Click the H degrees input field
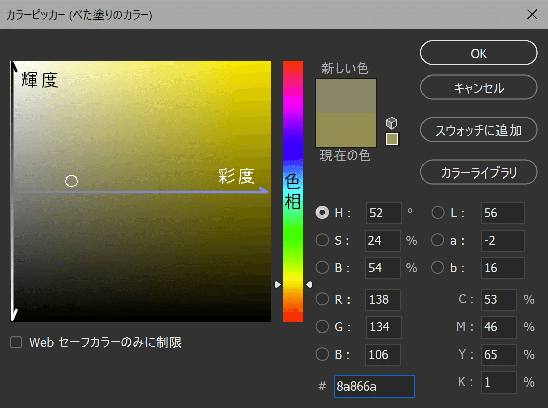 coord(384,213)
